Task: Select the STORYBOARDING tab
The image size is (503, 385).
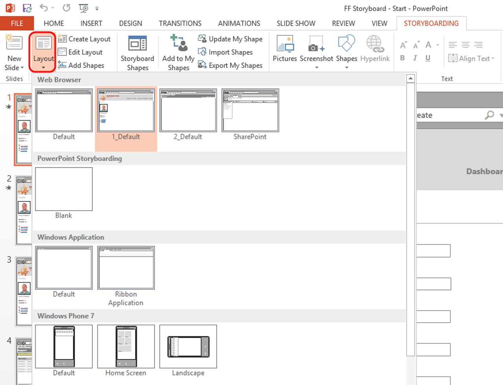Action: pos(431,24)
